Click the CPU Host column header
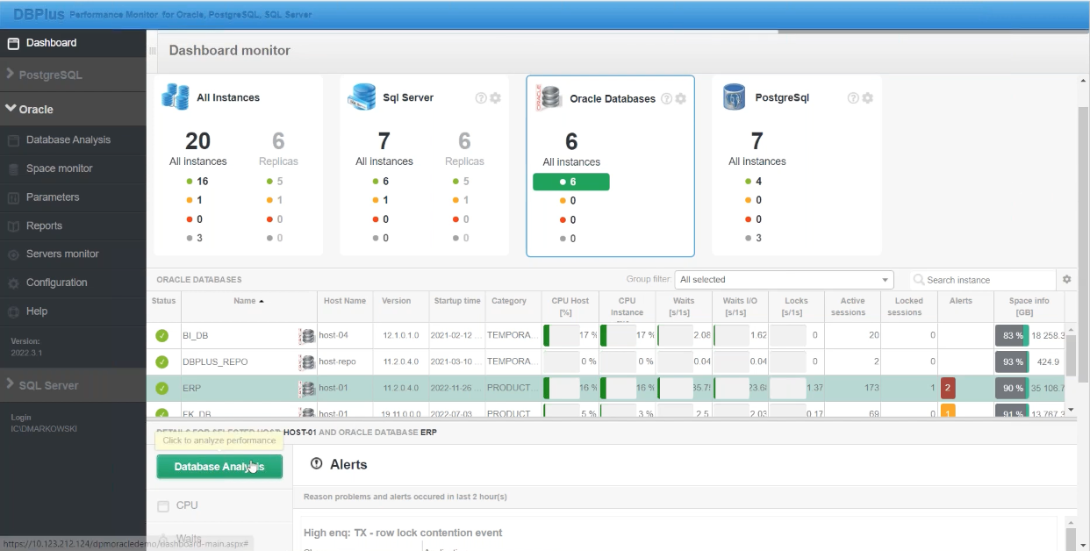This screenshot has width=1090, height=551. 570,306
